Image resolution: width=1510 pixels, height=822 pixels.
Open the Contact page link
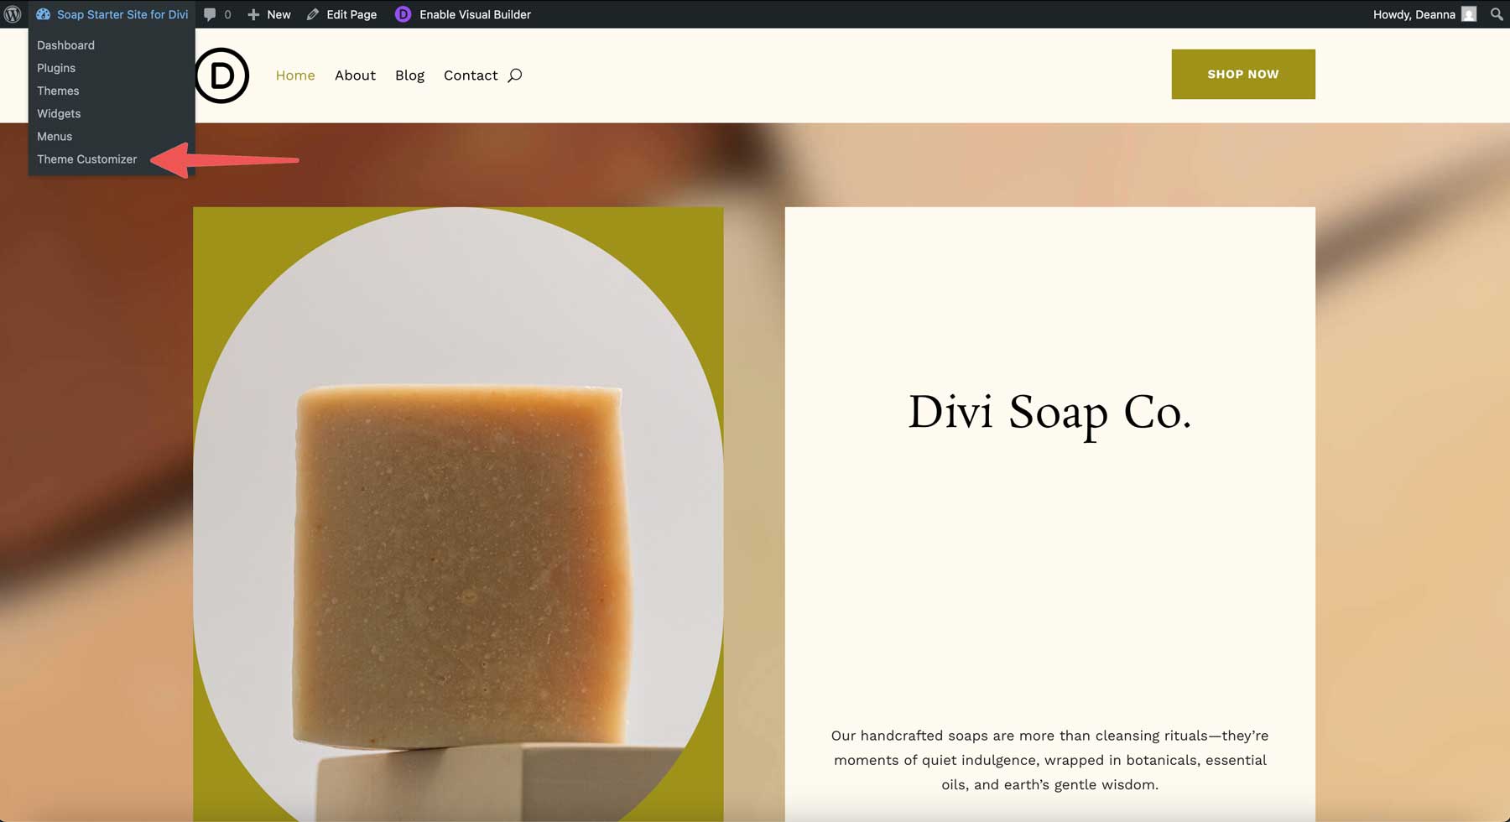[x=471, y=75]
